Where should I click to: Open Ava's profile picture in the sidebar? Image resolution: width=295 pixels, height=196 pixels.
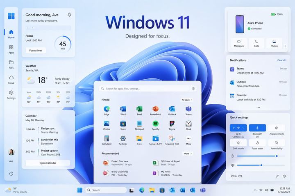click(x=11, y=152)
